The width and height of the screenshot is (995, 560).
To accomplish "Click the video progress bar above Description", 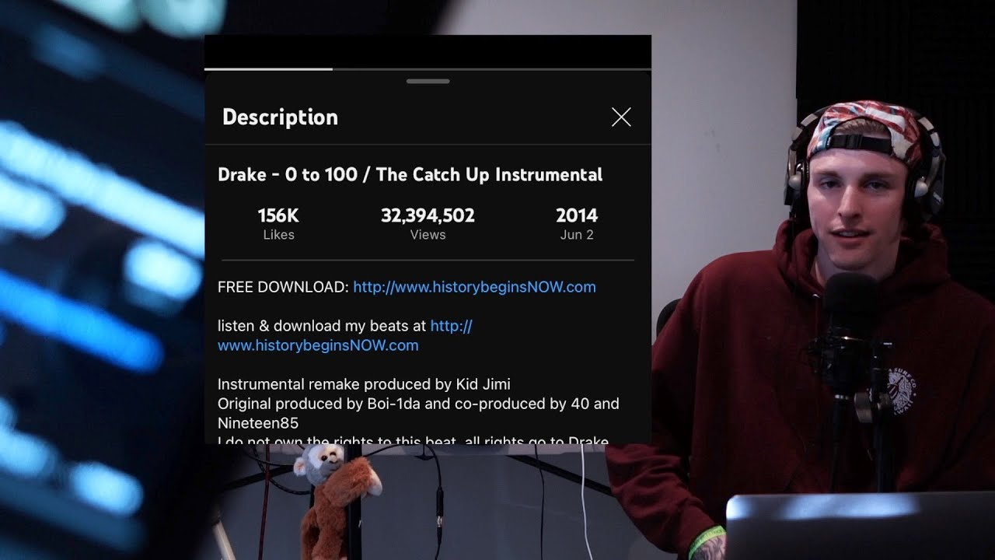I will click(x=428, y=69).
